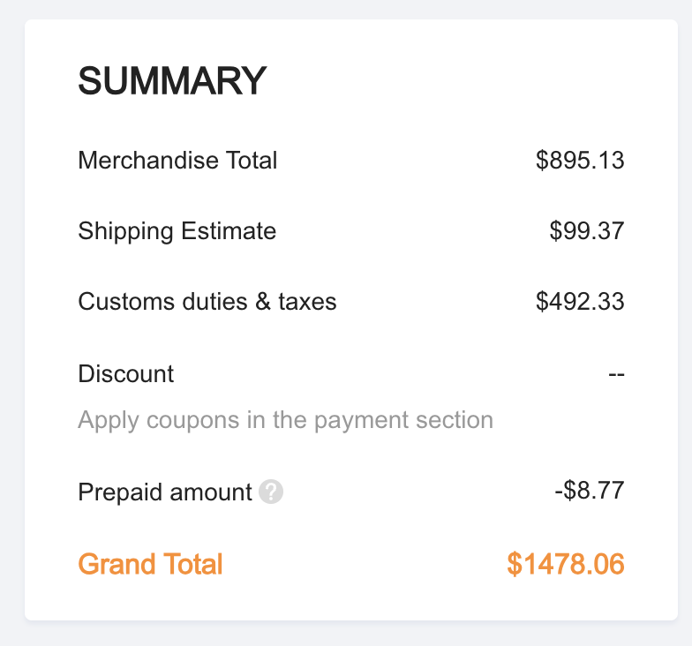The image size is (692, 646).
Task: Click the $895.13 merchandise amount
Action: coord(580,161)
